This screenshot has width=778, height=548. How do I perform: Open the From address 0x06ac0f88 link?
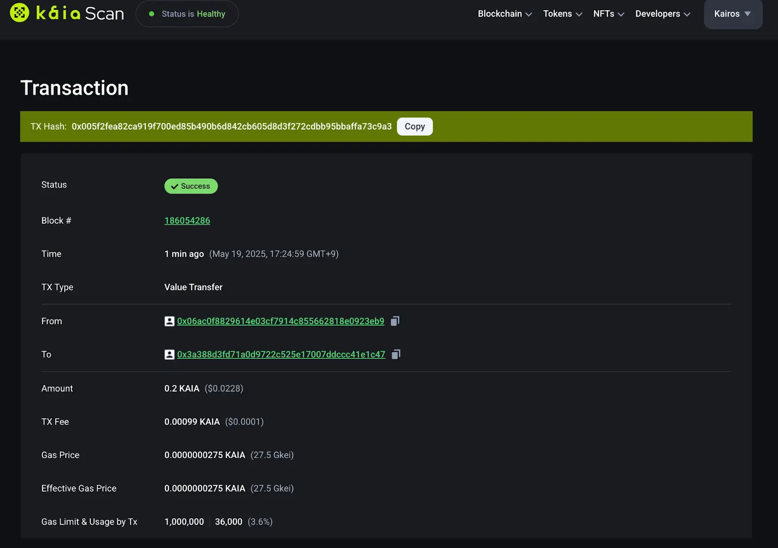(281, 321)
